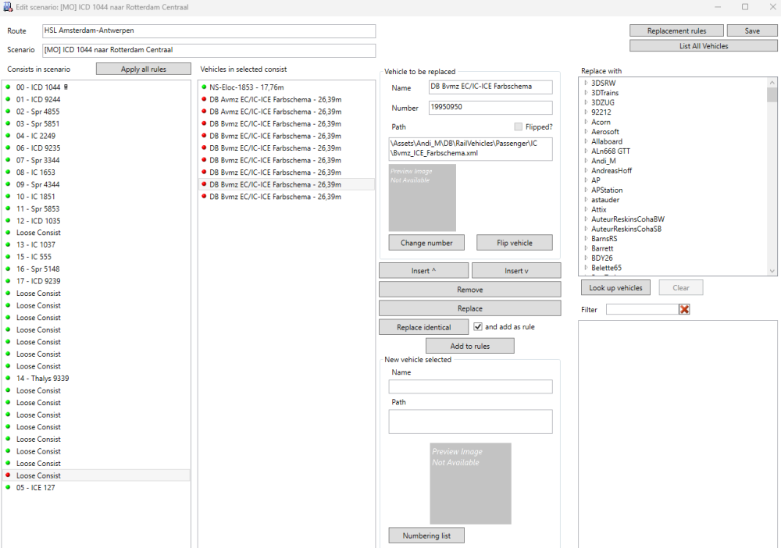Click the red dot next to DB Avmz first entry
Image resolution: width=781 pixels, height=548 pixels.
tap(204, 100)
